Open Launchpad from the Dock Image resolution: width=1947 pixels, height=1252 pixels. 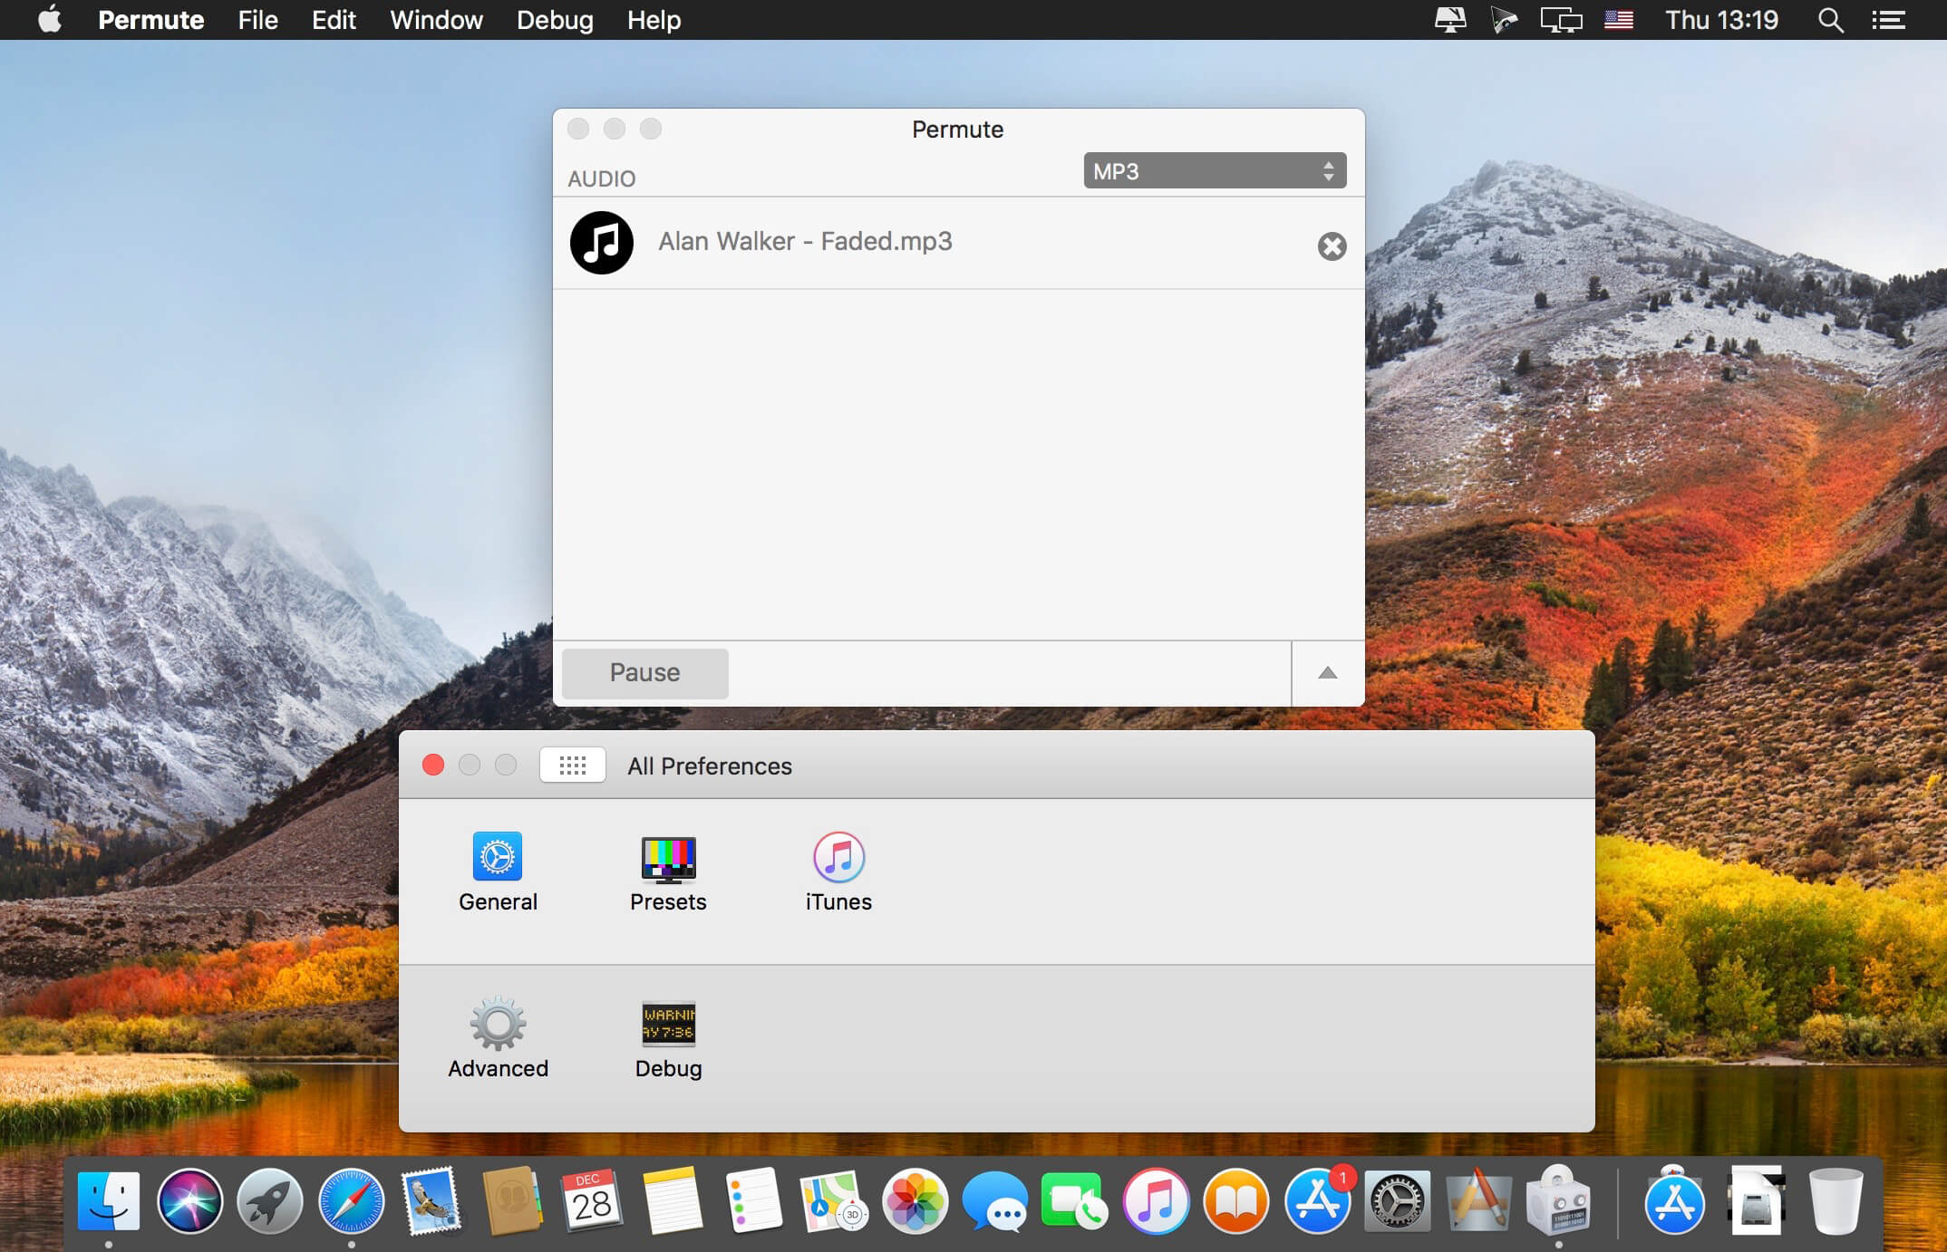[270, 1201]
